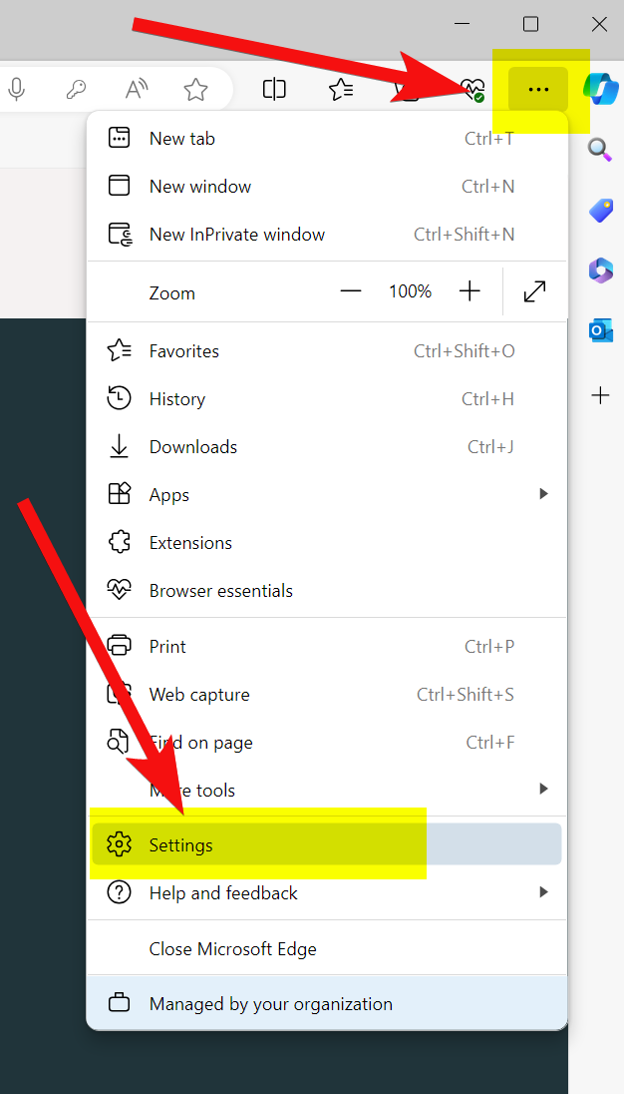Click the sidebar Add plus button
This screenshot has height=1094, width=624.
click(x=600, y=396)
